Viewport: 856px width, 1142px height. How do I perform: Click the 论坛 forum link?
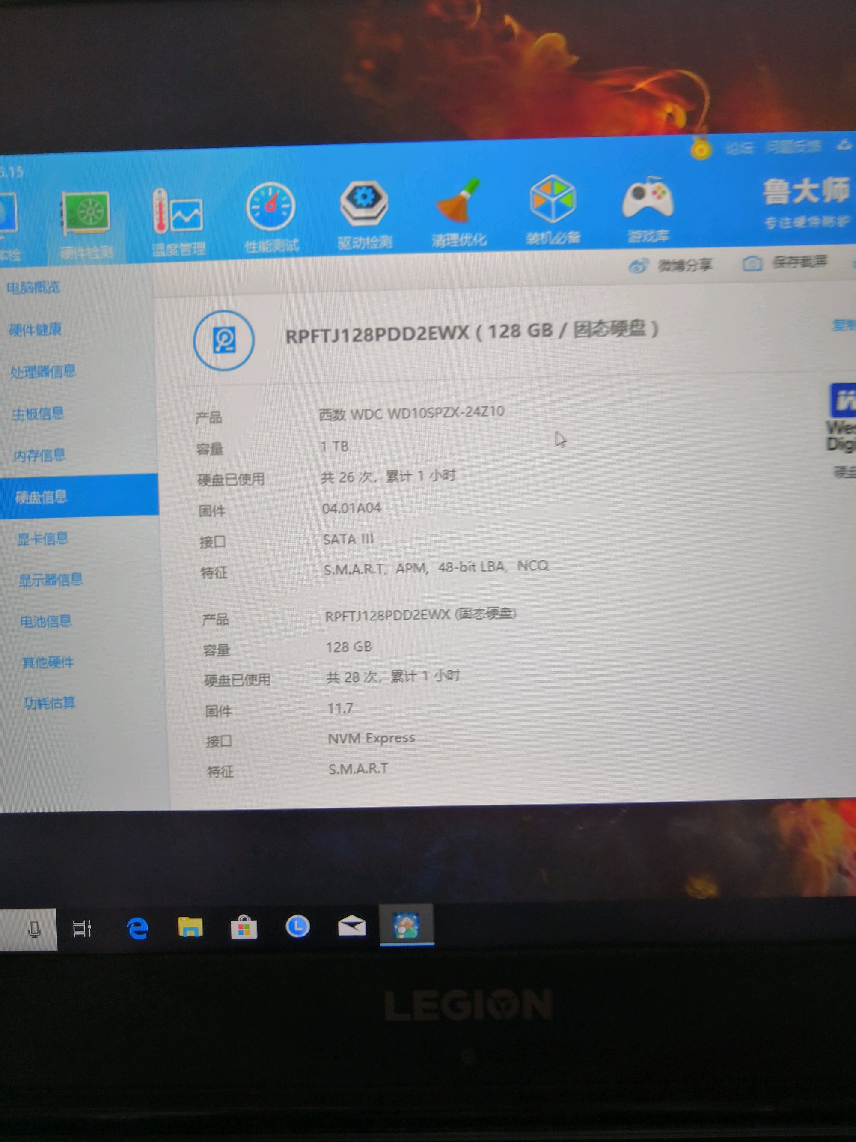click(x=739, y=149)
